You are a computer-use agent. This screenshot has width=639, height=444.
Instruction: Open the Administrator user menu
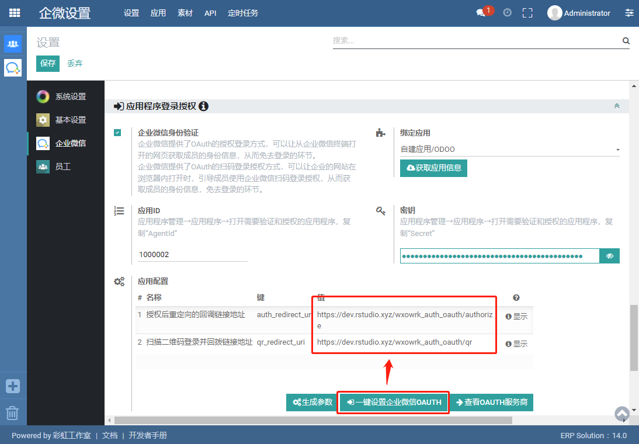tap(579, 13)
